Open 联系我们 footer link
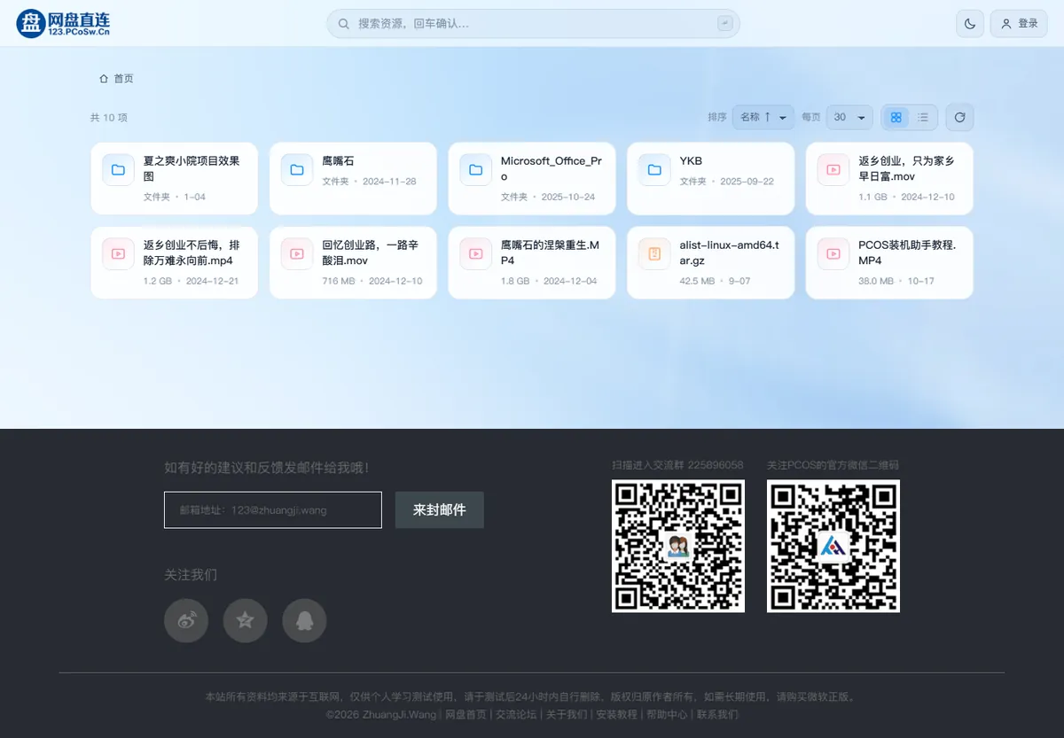 coord(717,714)
